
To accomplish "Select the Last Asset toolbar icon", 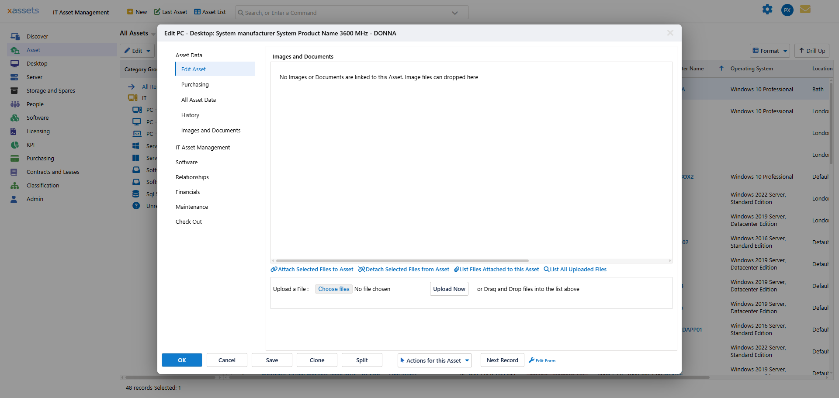I will tap(156, 12).
